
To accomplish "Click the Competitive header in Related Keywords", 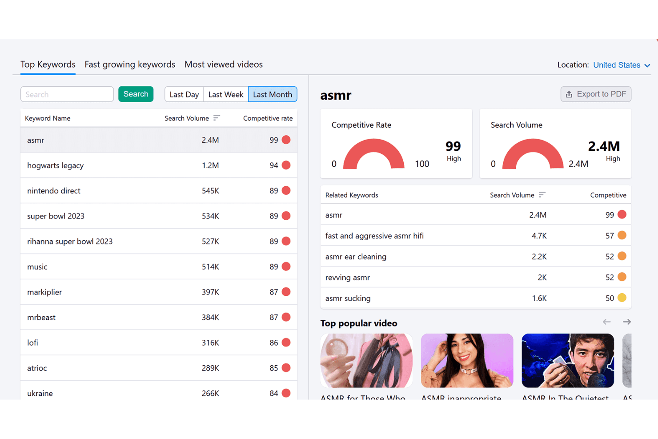I will coord(608,195).
